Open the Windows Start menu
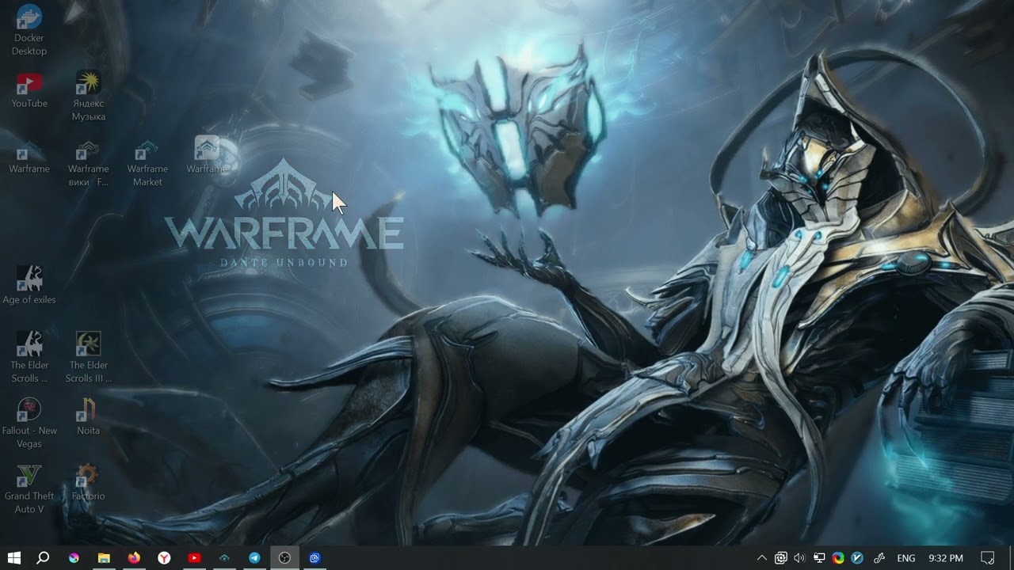Image resolution: width=1014 pixels, height=570 pixels. point(14,558)
